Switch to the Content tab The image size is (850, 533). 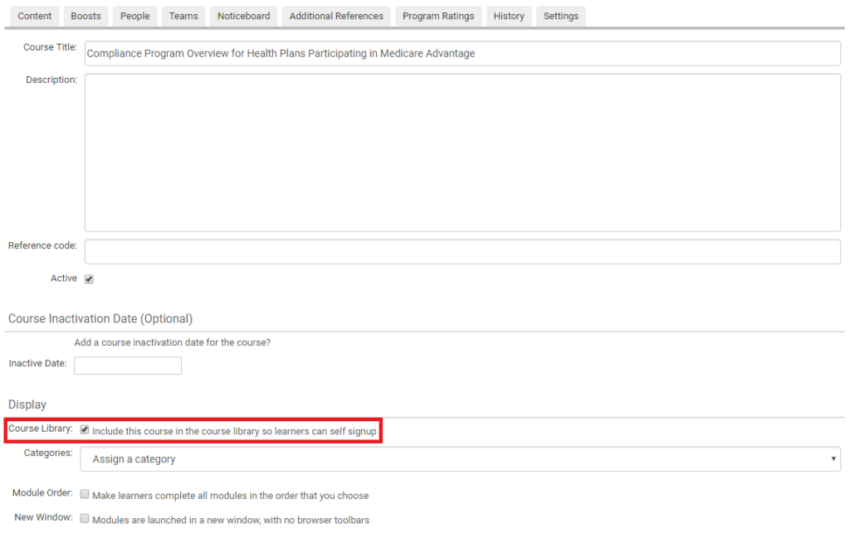pos(34,16)
